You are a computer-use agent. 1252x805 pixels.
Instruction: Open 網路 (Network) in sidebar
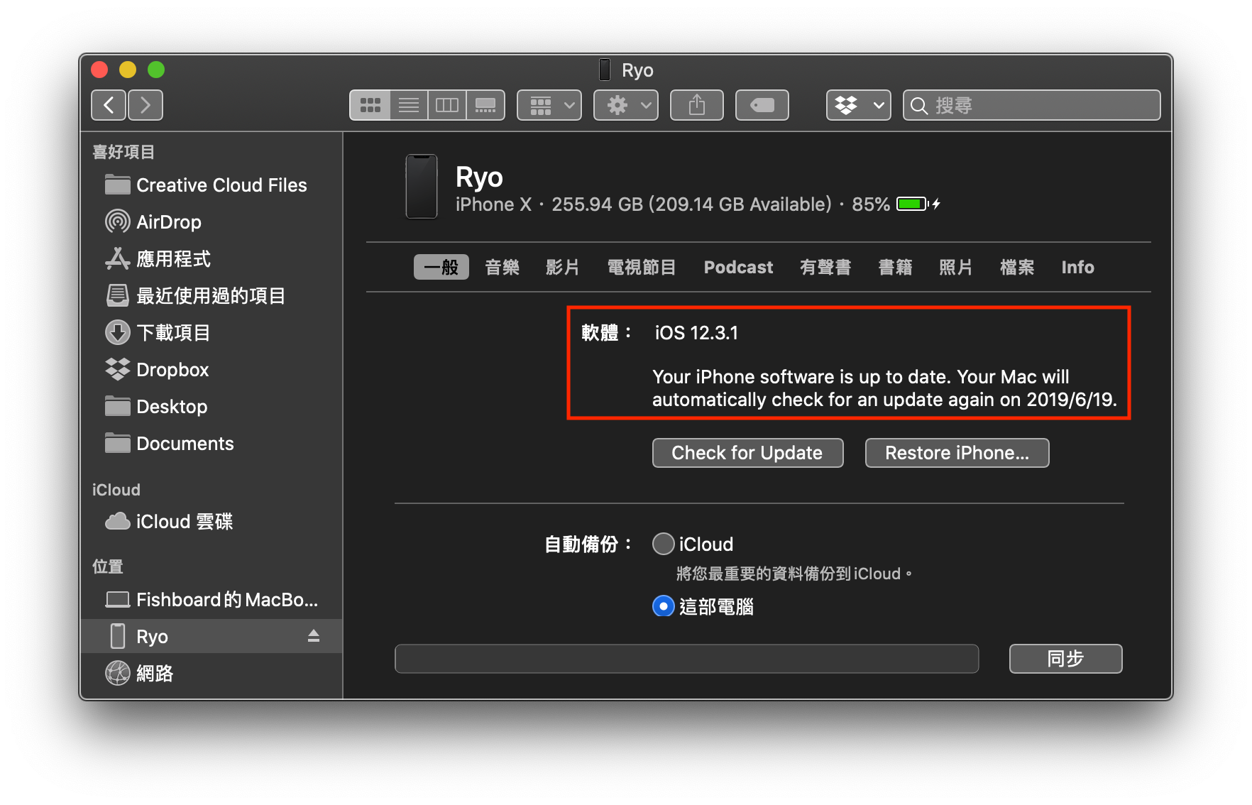coord(212,673)
